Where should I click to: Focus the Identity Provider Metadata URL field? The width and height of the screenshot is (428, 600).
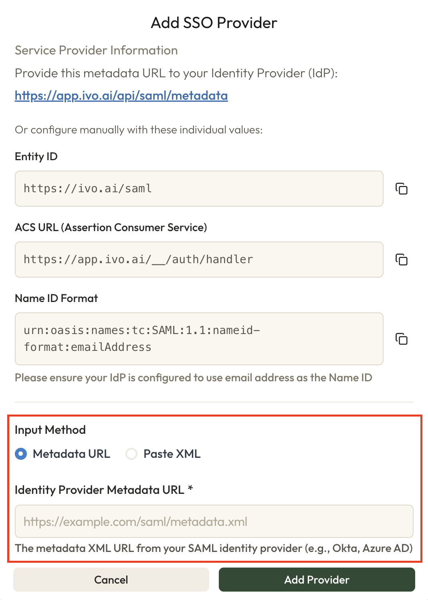click(214, 521)
